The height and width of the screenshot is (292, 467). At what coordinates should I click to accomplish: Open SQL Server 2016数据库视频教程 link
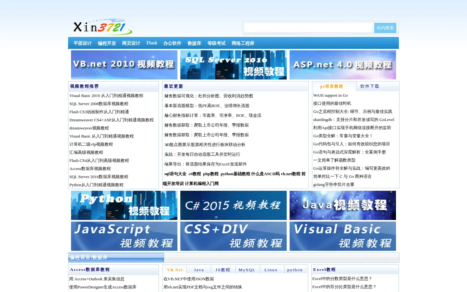[99, 177]
